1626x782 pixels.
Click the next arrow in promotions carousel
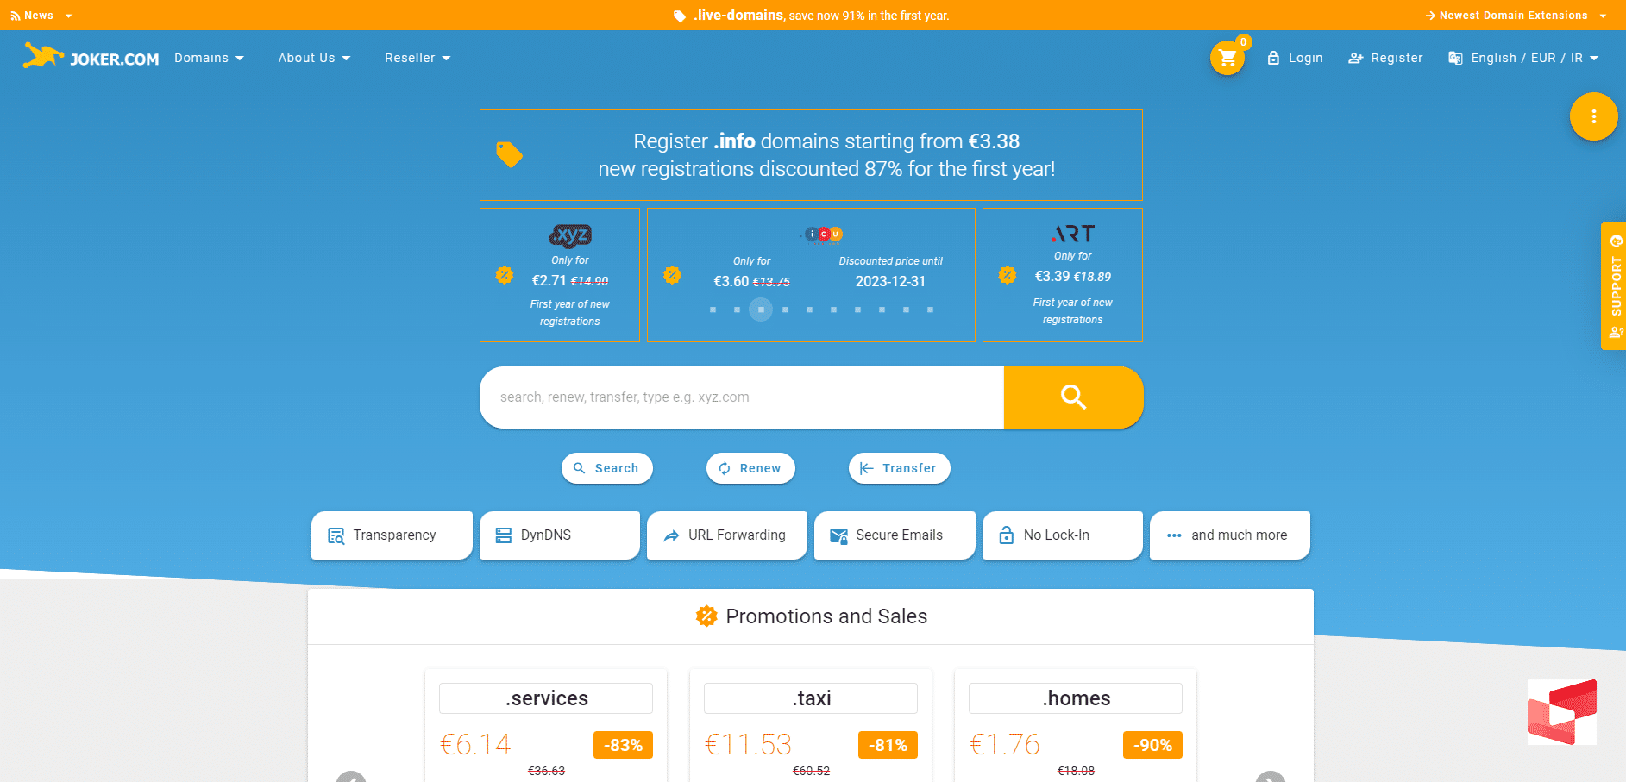[x=1271, y=777]
